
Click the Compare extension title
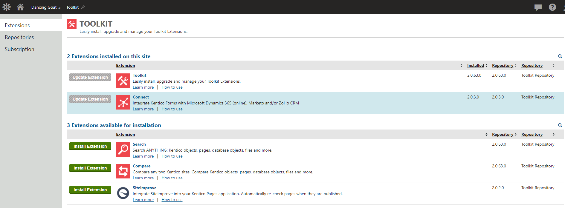(141, 166)
